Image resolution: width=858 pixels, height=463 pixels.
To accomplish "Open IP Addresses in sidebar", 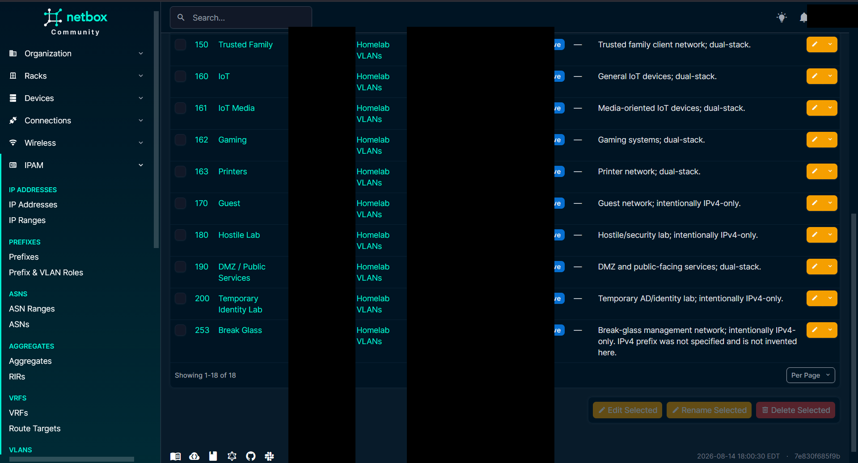I will tap(33, 205).
